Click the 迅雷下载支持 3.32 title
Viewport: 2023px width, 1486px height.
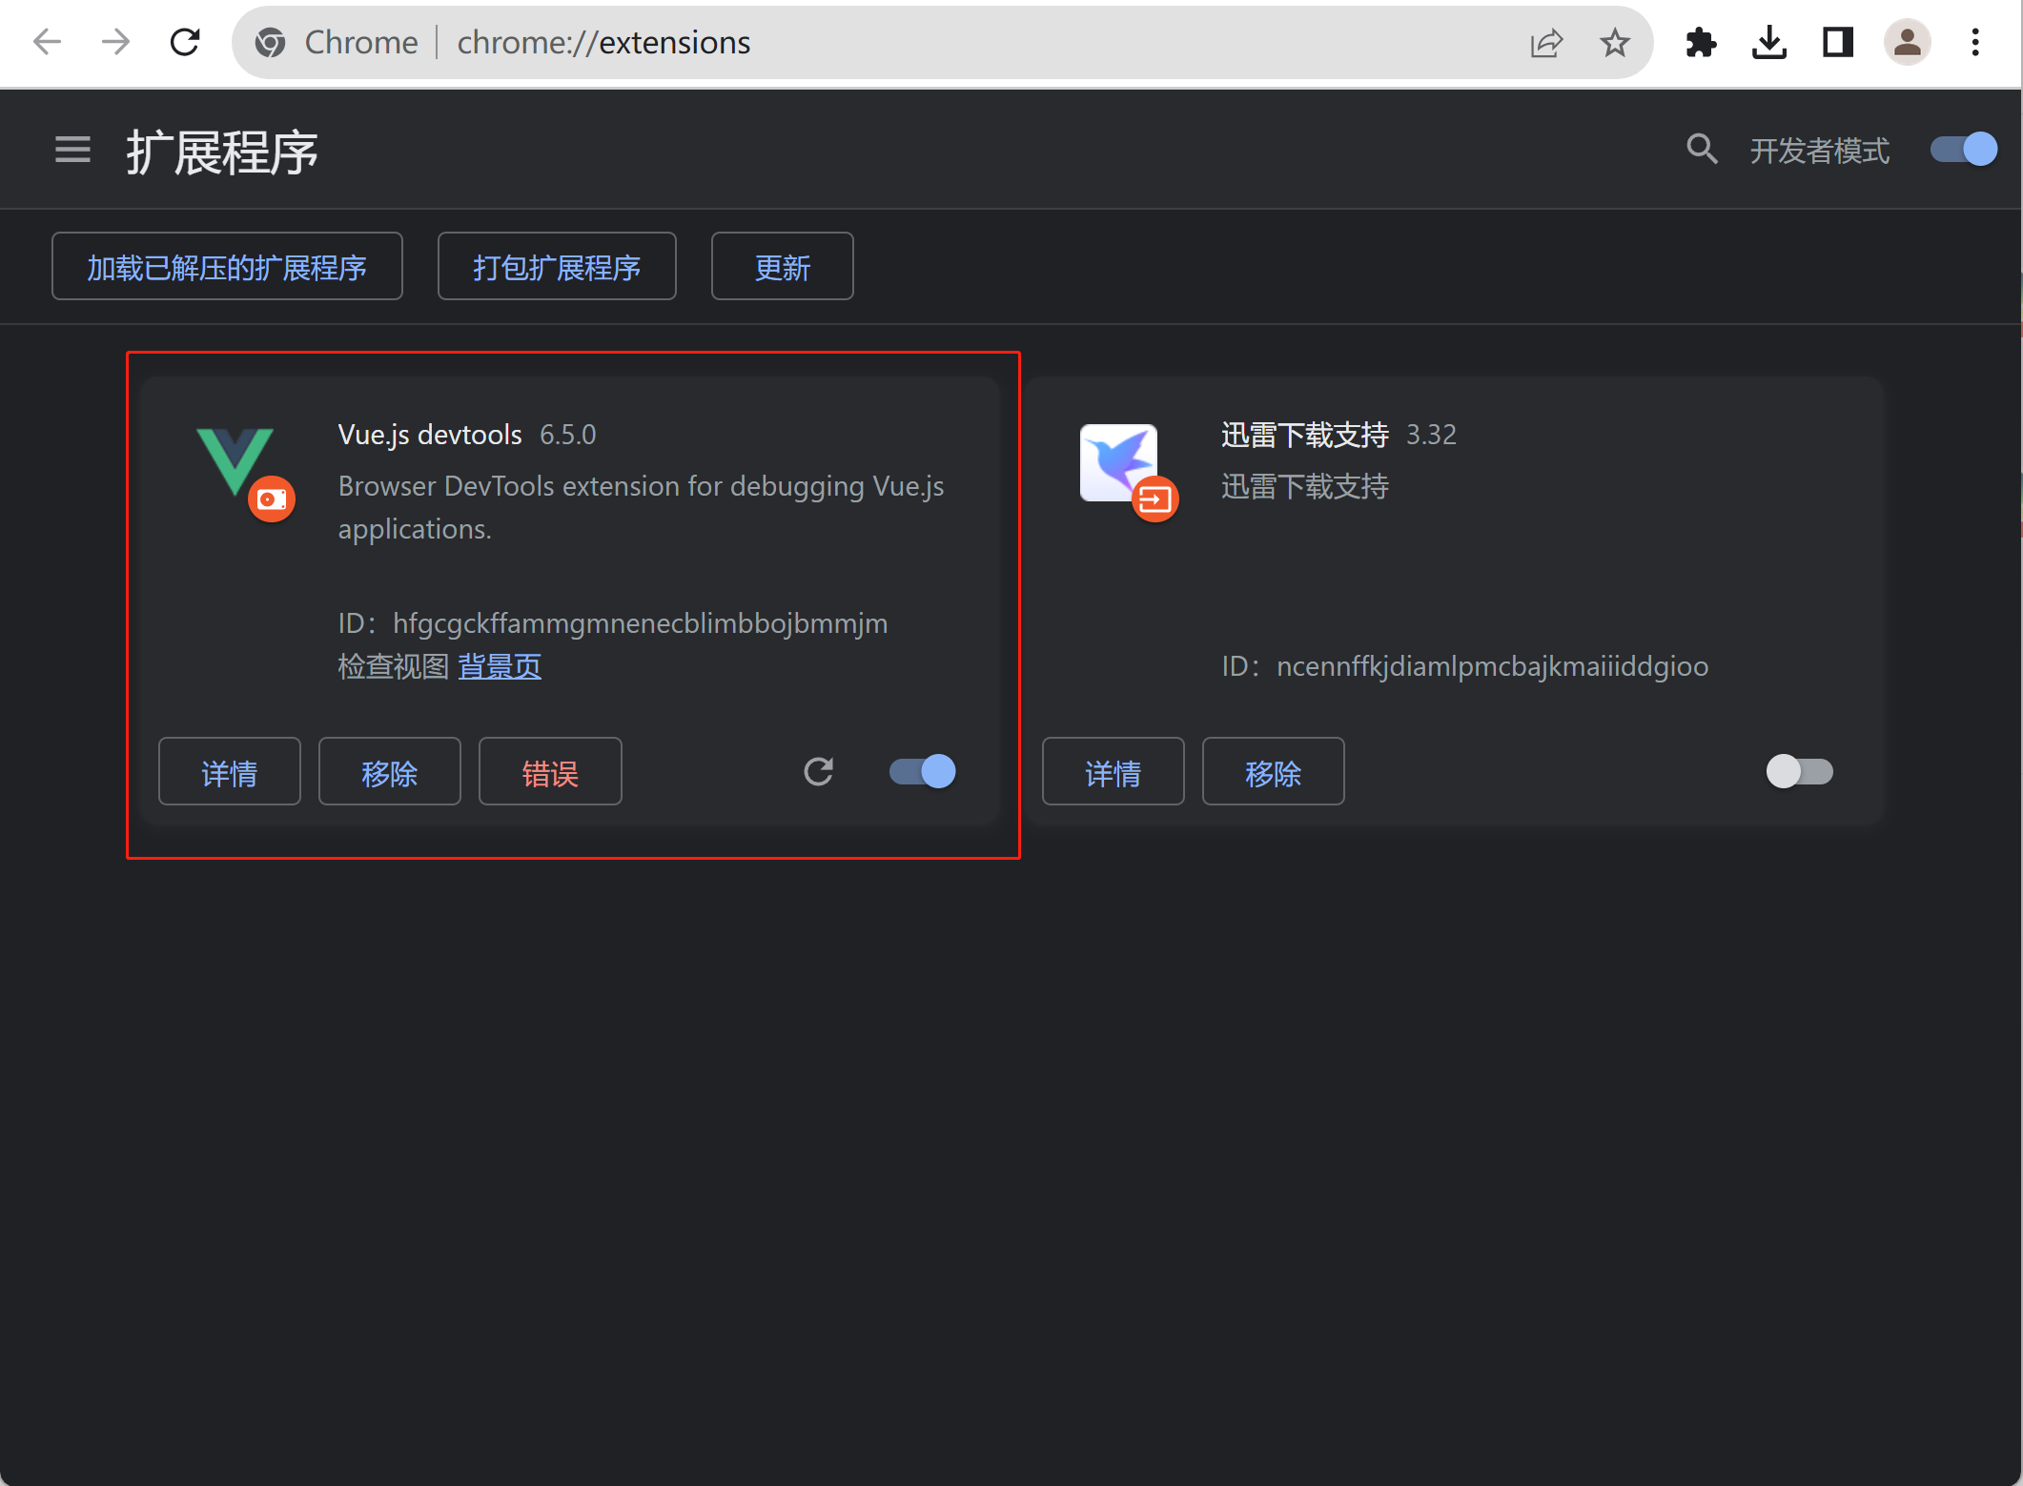coord(1338,435)
